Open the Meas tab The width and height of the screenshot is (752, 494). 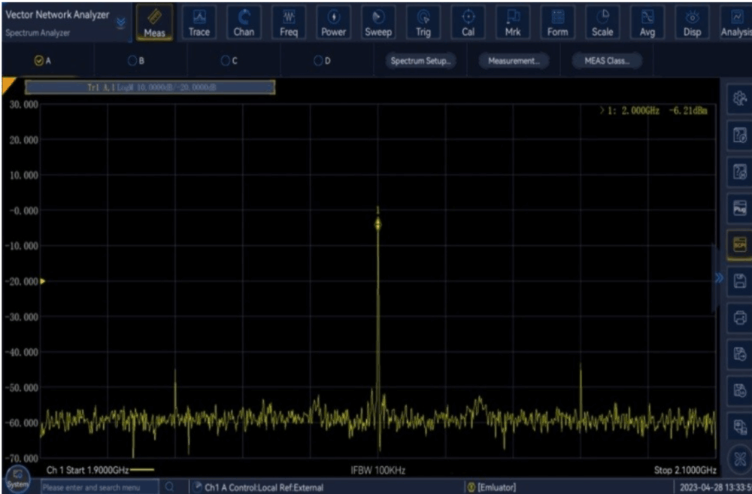pyautogui.click(x=154, y=23)
